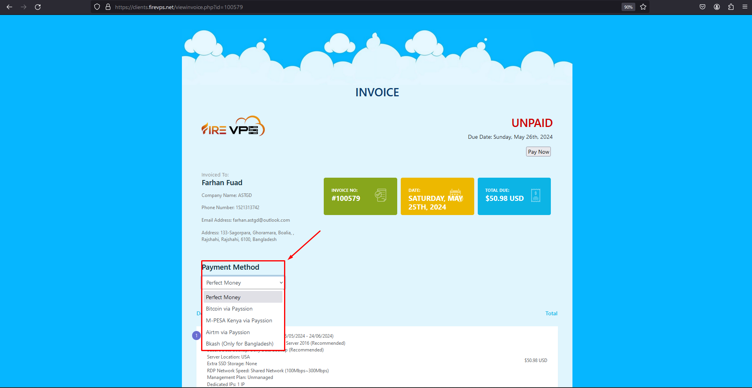Image resolution: width=752 pixels, height=388 pixels.
Task: Click Company Name: ASTGD
Action: click(x=227, y=195)
